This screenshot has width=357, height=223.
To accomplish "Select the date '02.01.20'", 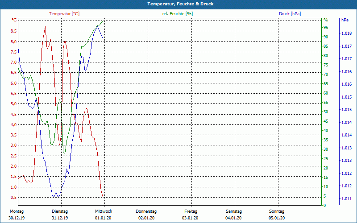I will tap(146, 218).
